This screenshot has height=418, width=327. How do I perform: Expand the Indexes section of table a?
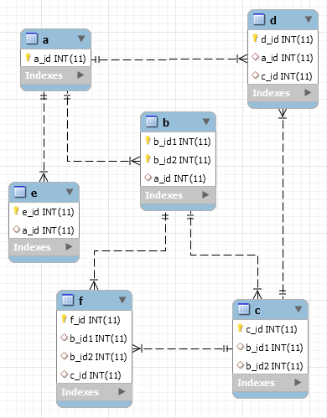(80, 75)
